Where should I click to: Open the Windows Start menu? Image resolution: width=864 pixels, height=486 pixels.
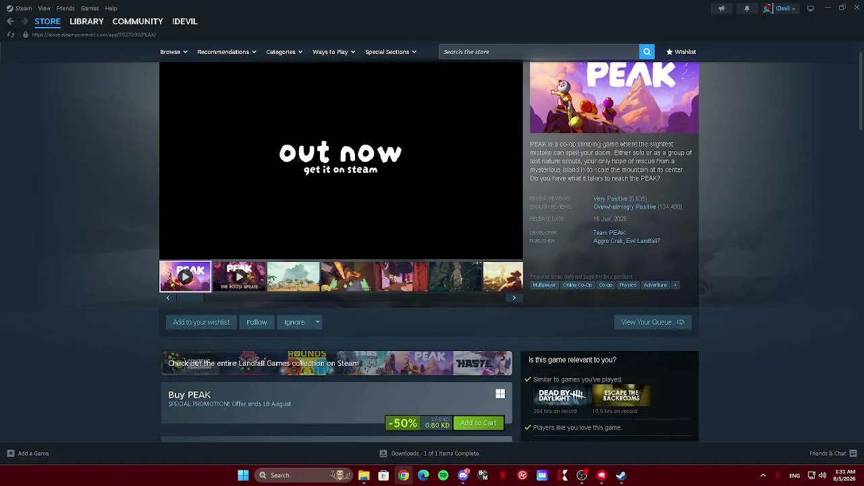pyautogui.click(x=243, y=475)
